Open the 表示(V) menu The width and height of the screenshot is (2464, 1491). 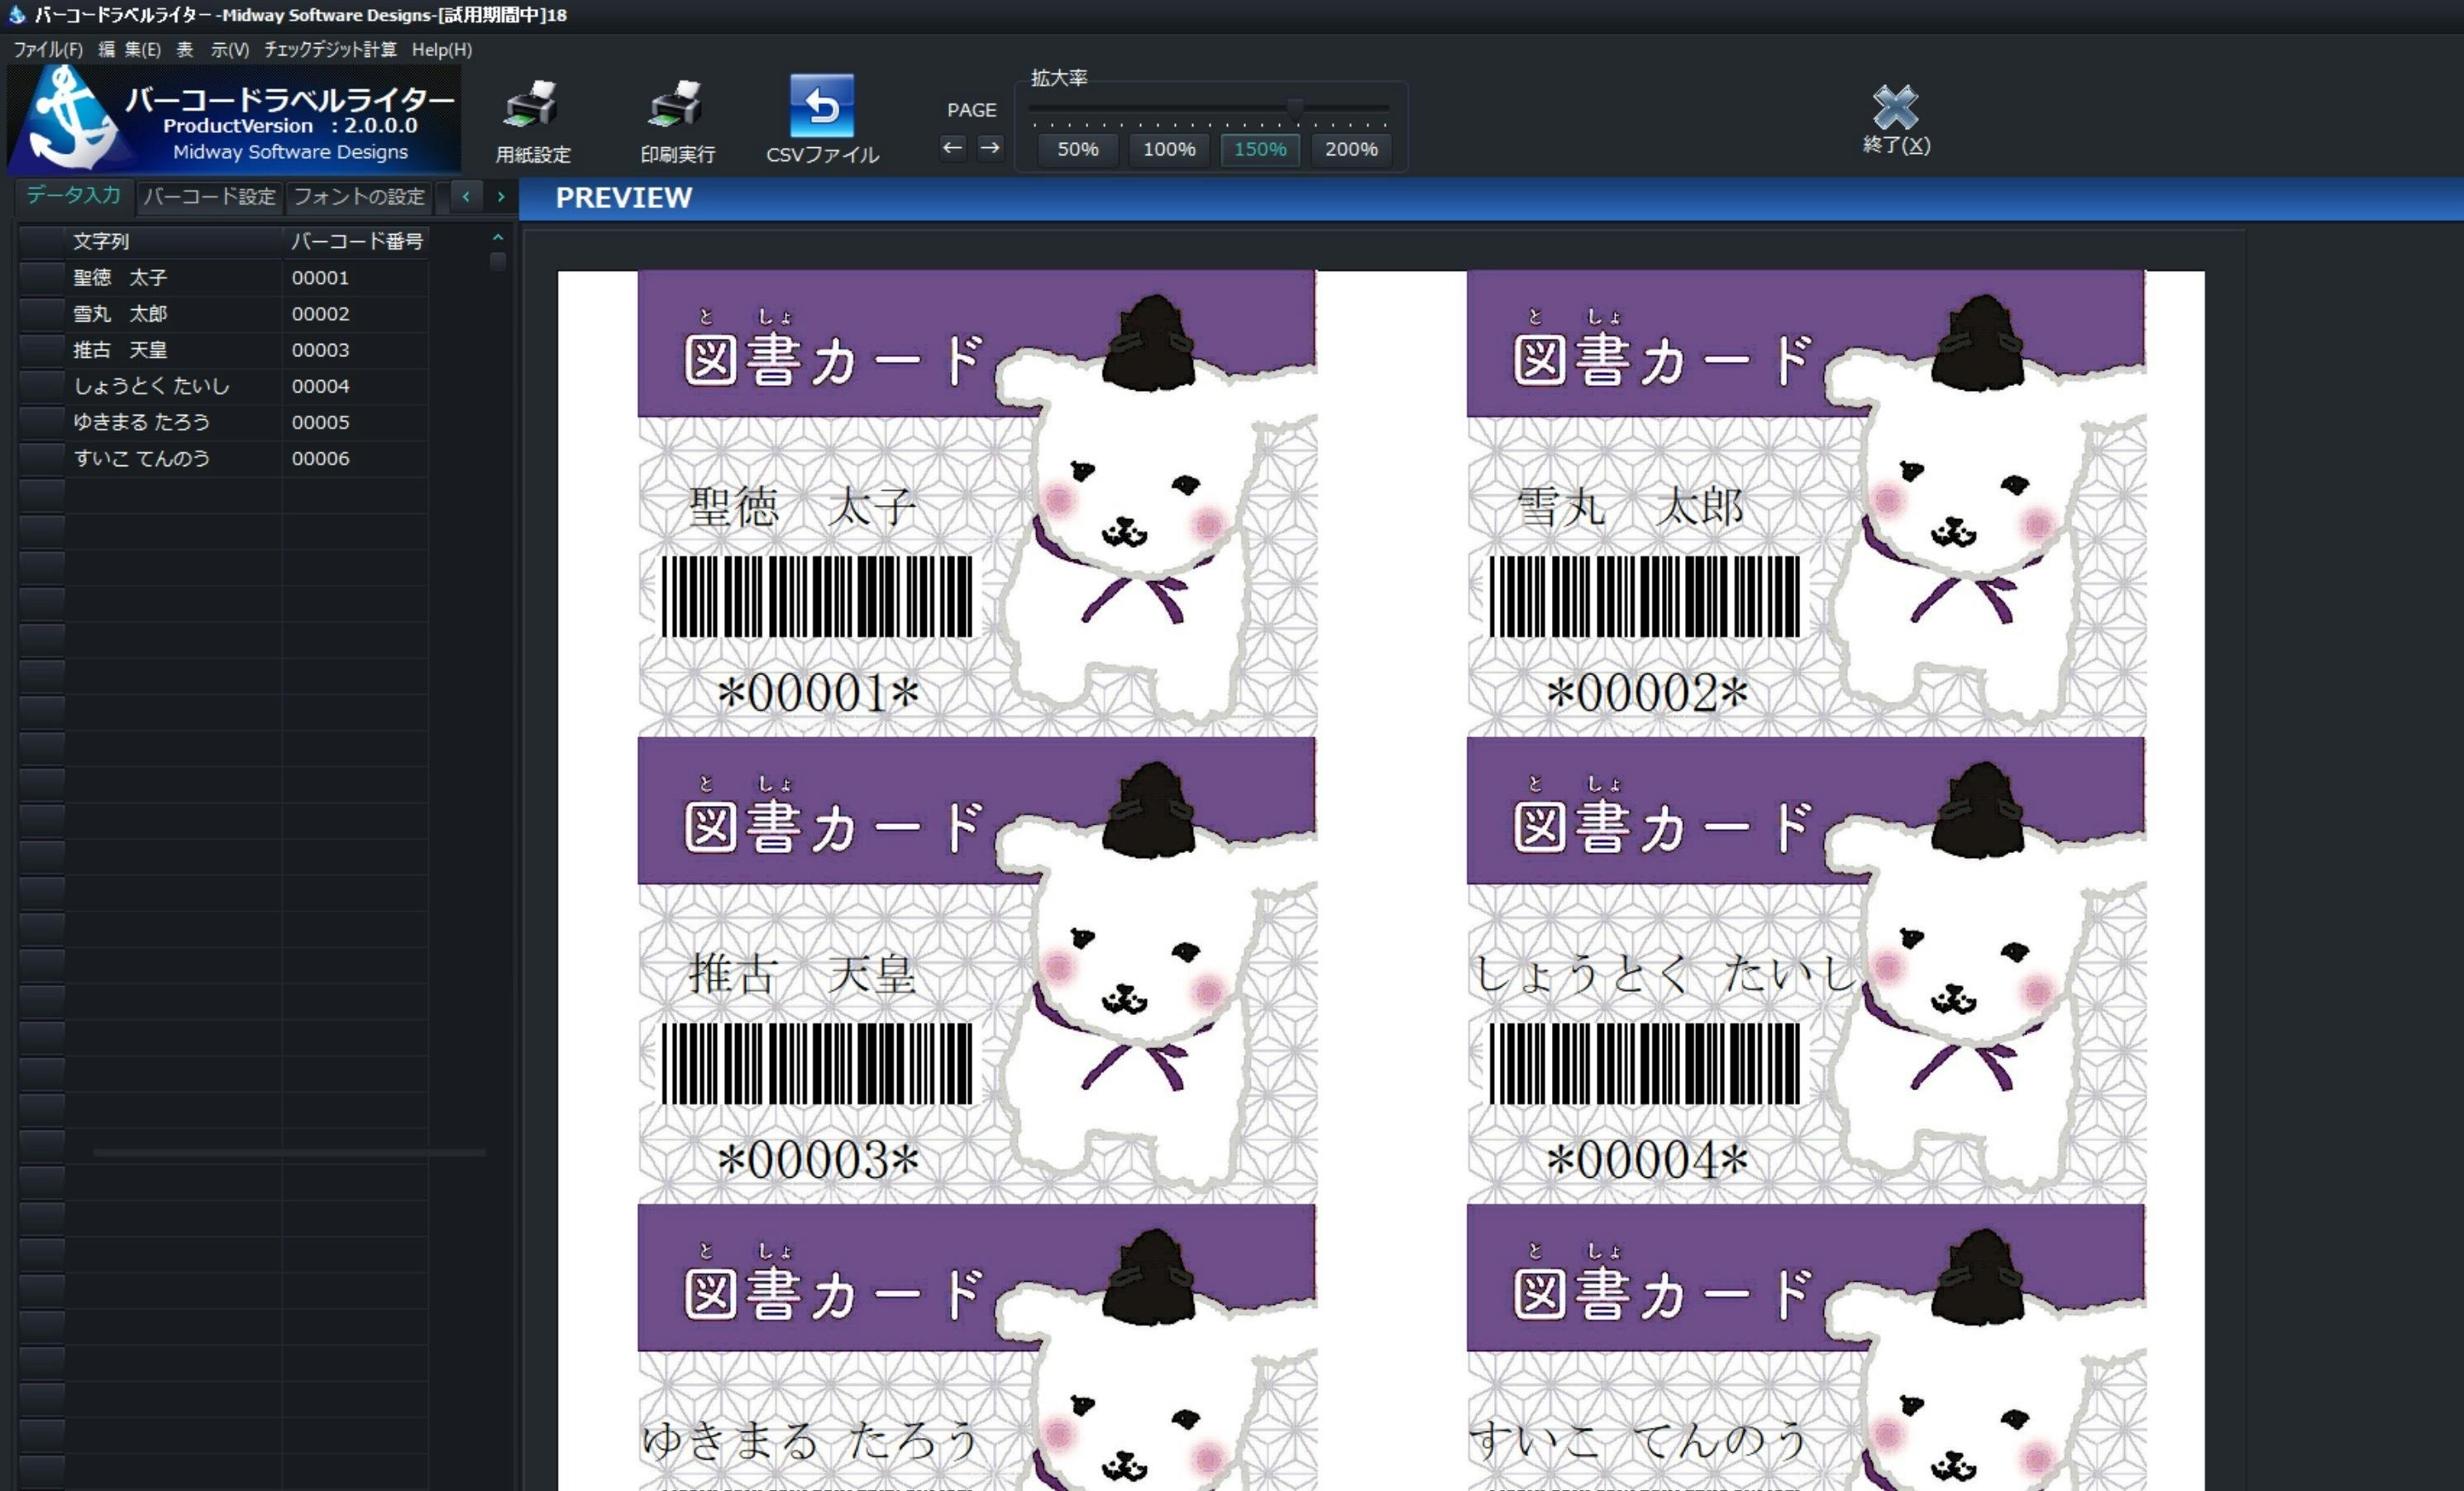(213, 49)
